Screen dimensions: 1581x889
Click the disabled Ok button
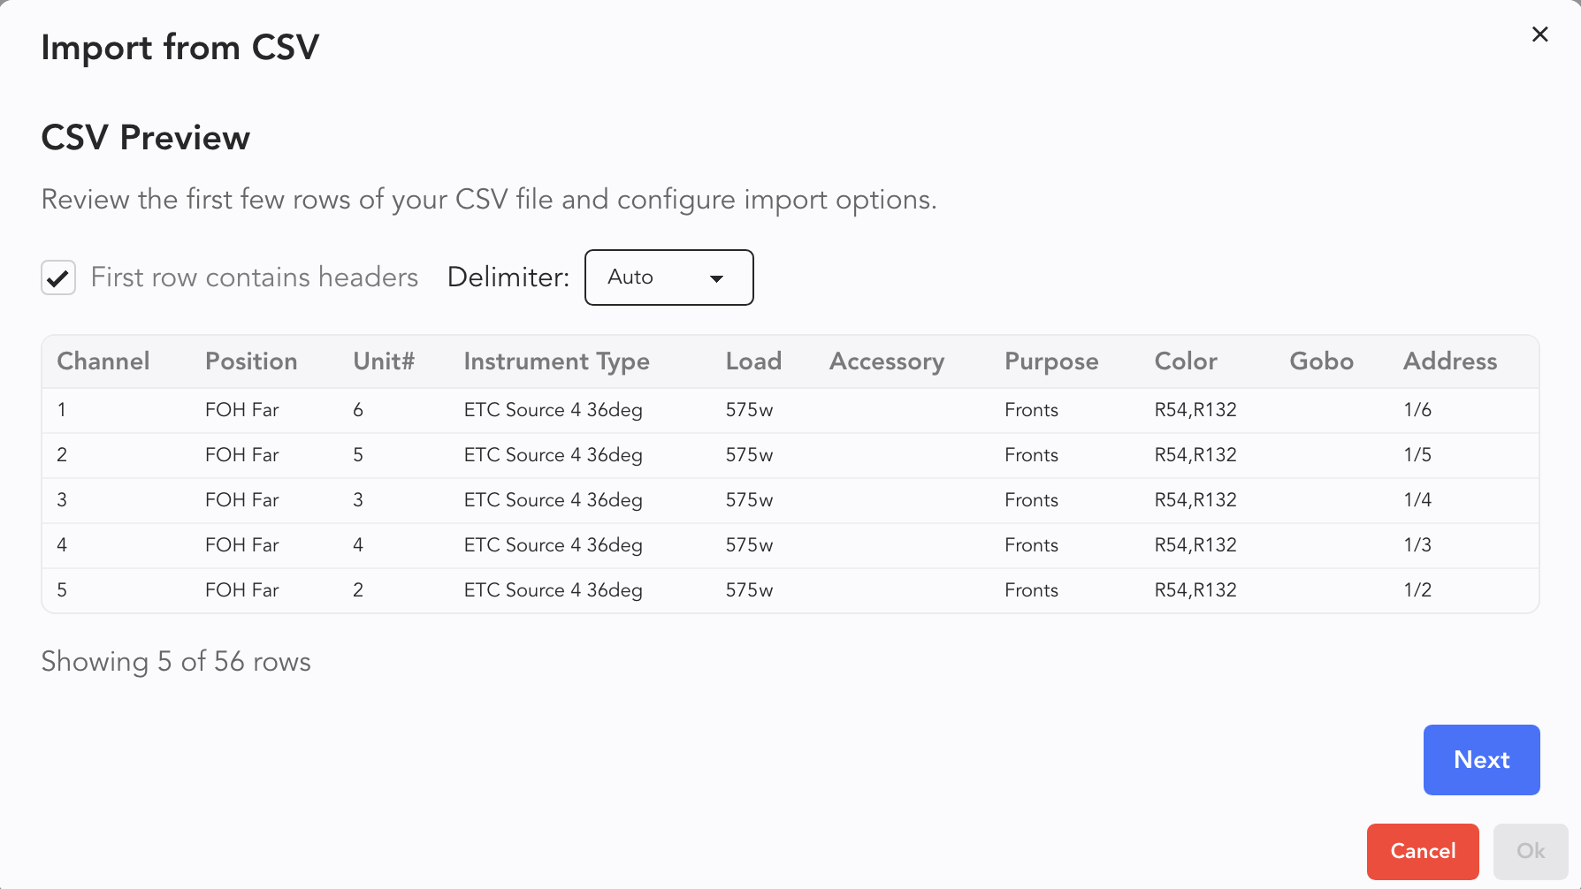tap(1530, 851)
